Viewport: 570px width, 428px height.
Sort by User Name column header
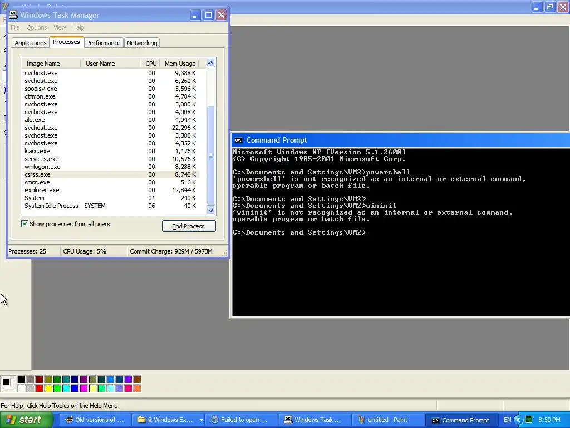pos(110,64)
